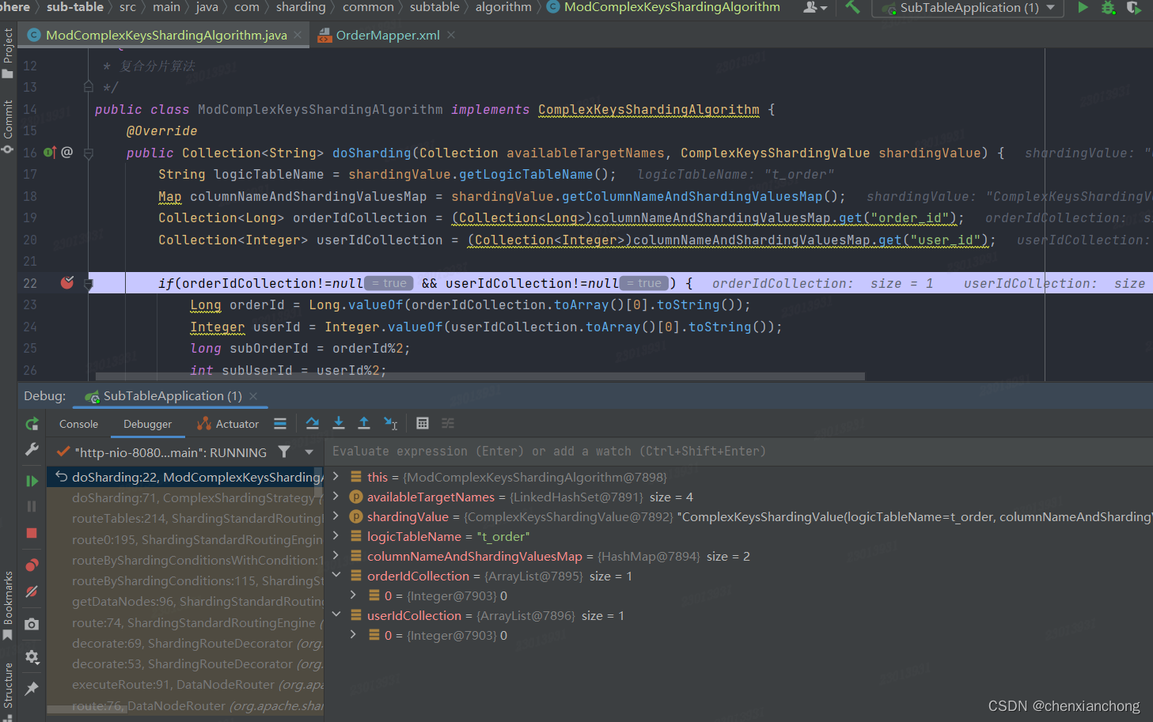Click the Resume Program icon
Image resolution: width=1153 pixels, height=722 pixels.
32,481
